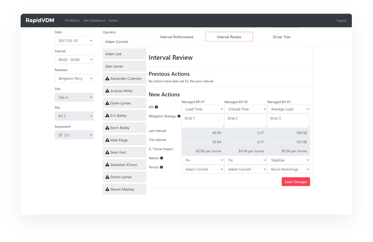Switch to Interval Performance tab
Screen dimensions: 373x242
[x=177, y=37]
